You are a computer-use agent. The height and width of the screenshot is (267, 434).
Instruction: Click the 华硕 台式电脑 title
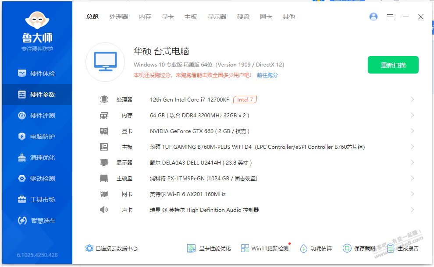pyautogui.click(x=161, y=51)
